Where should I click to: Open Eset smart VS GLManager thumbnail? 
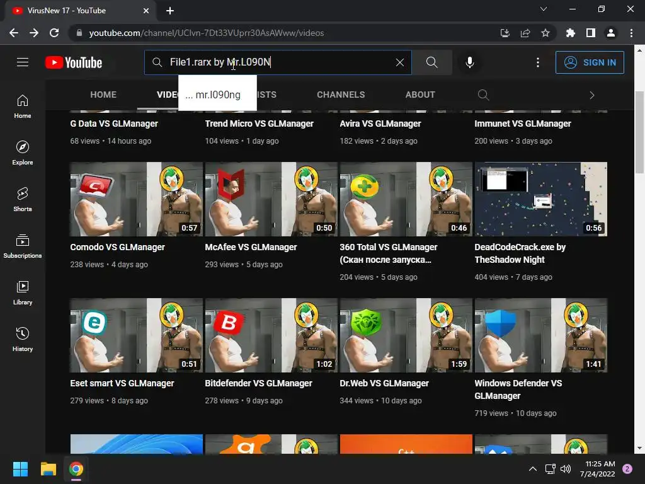(137, 335)
